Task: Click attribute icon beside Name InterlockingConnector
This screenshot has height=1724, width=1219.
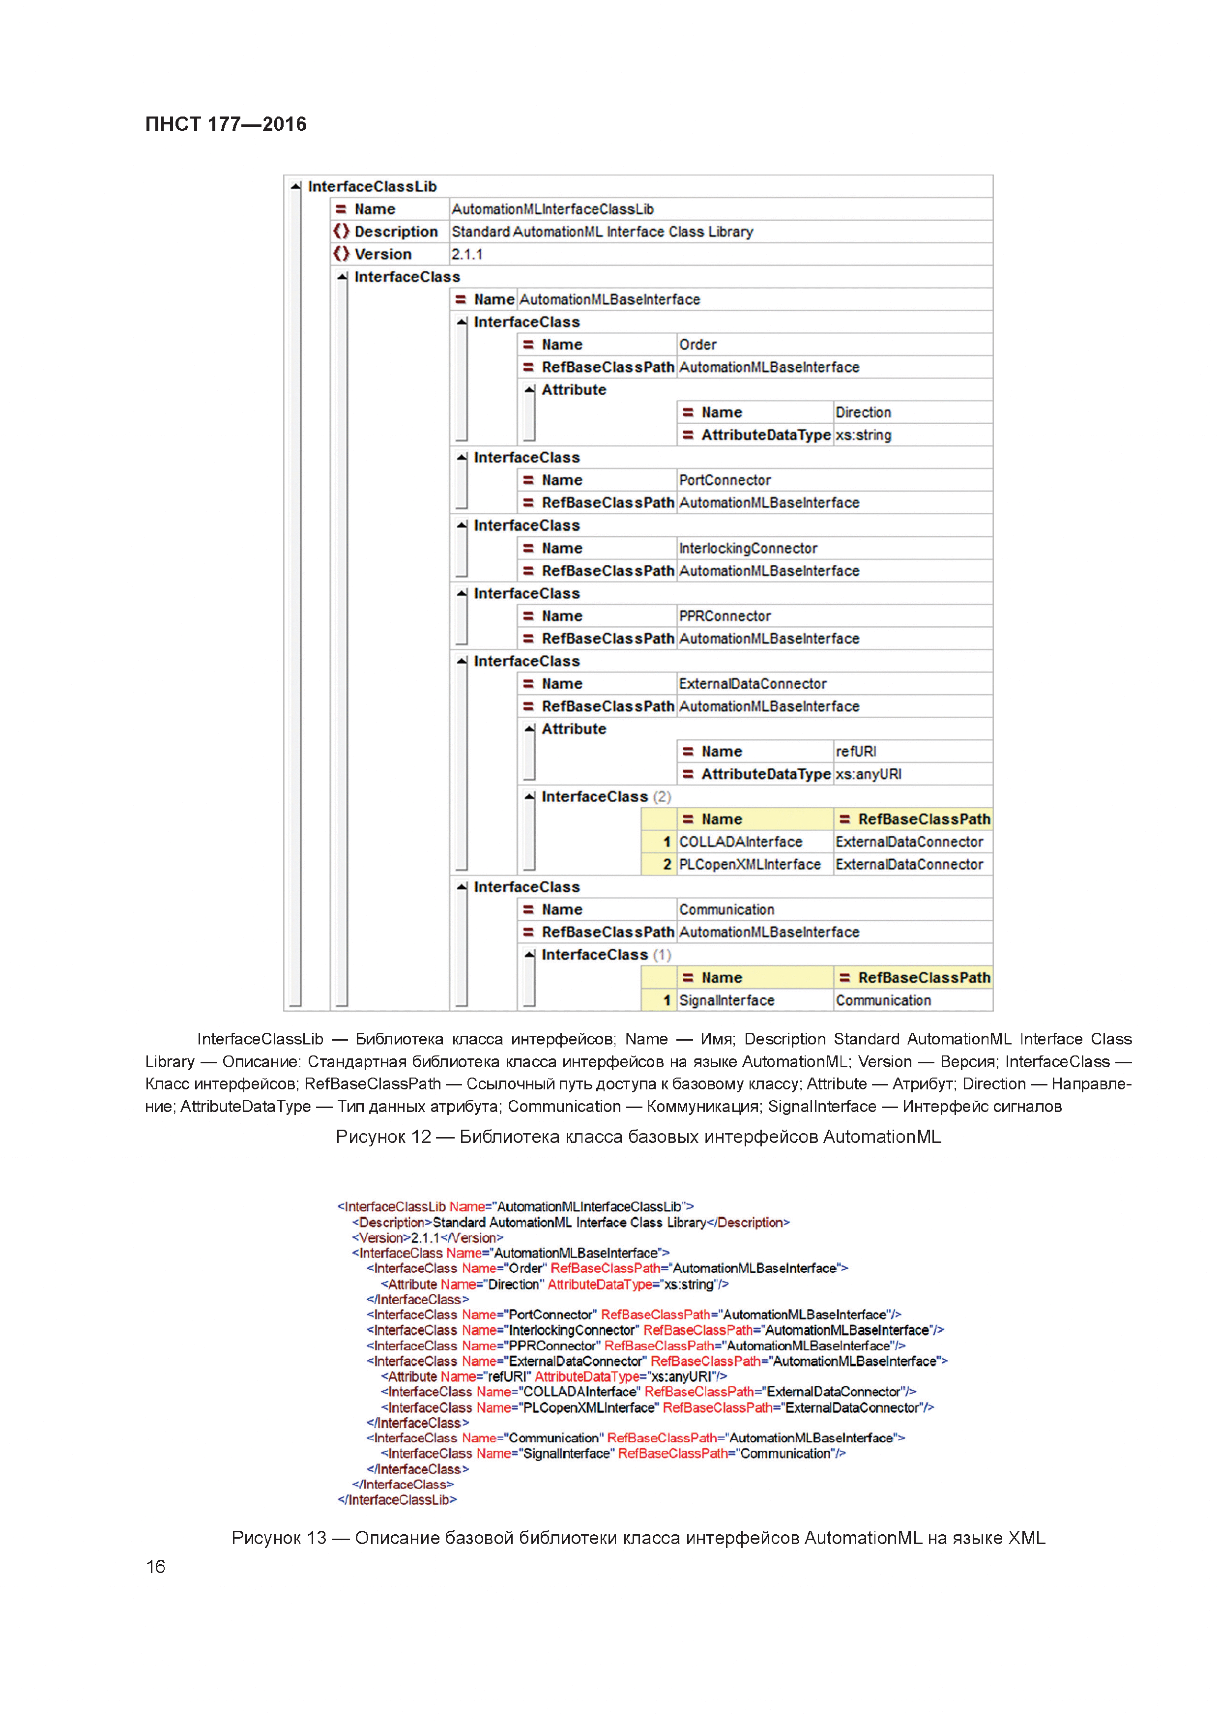Action: 528,548
